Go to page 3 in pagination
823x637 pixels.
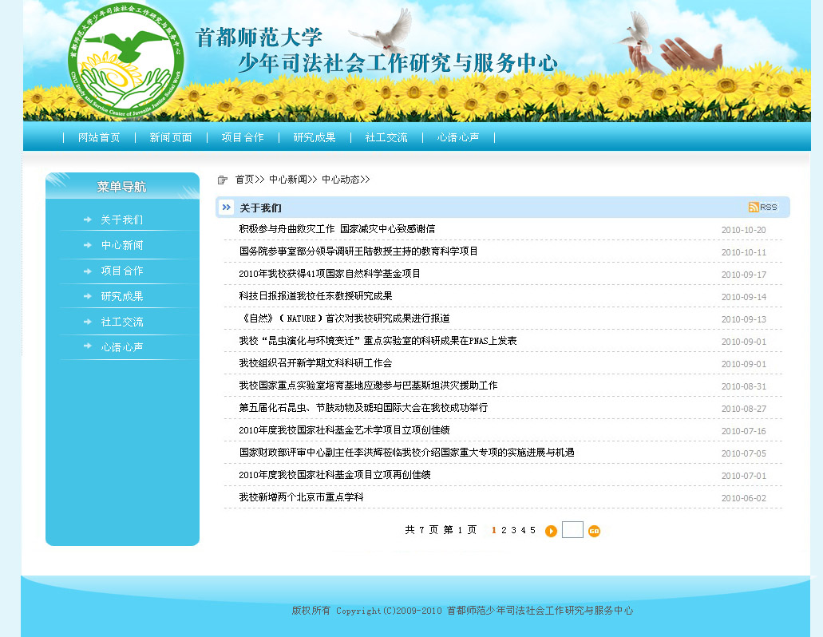514,531
